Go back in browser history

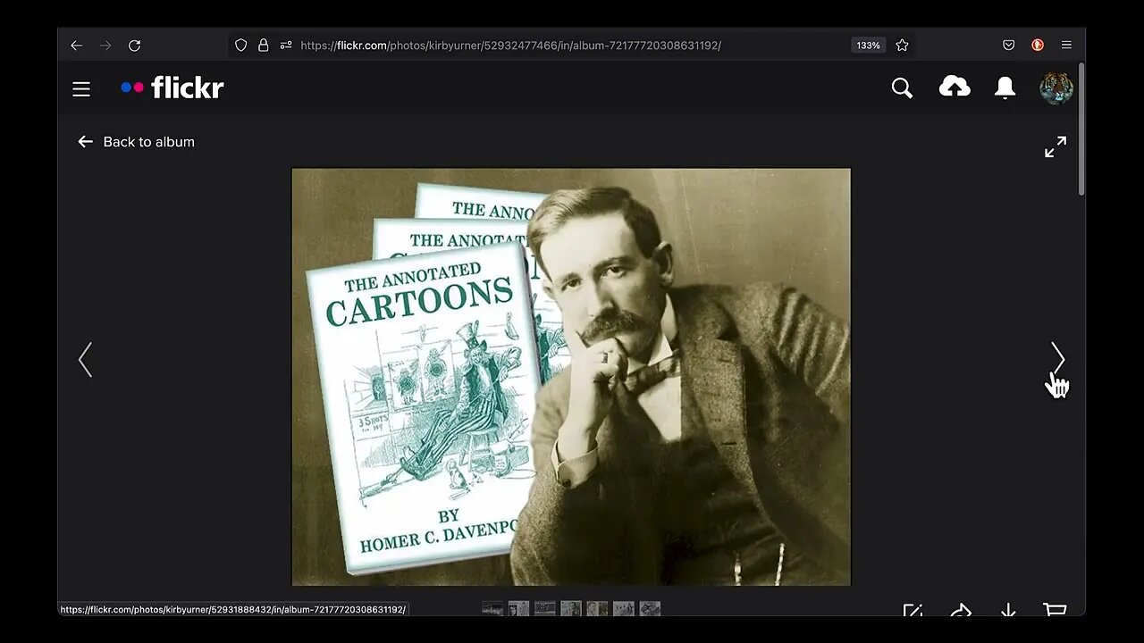tap(77, 45)
